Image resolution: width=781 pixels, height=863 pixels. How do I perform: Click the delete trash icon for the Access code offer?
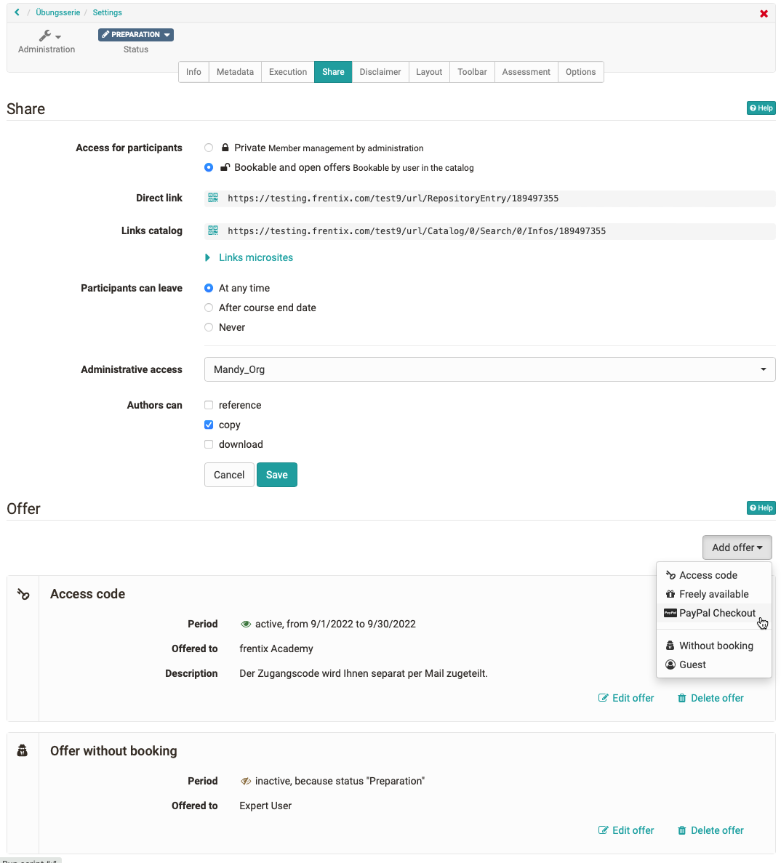tap(681, 698)
